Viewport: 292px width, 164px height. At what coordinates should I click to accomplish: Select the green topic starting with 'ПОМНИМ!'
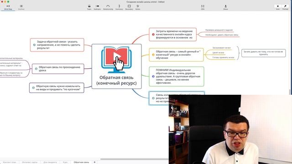pyautogui.click(x=177, y=77)
